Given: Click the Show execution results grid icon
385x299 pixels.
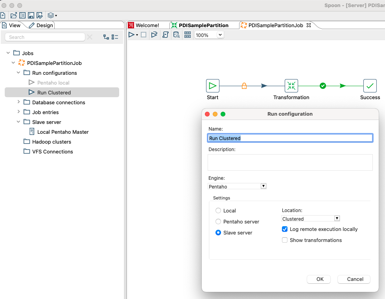Looking at the screenshot, I should pos(188,35).
